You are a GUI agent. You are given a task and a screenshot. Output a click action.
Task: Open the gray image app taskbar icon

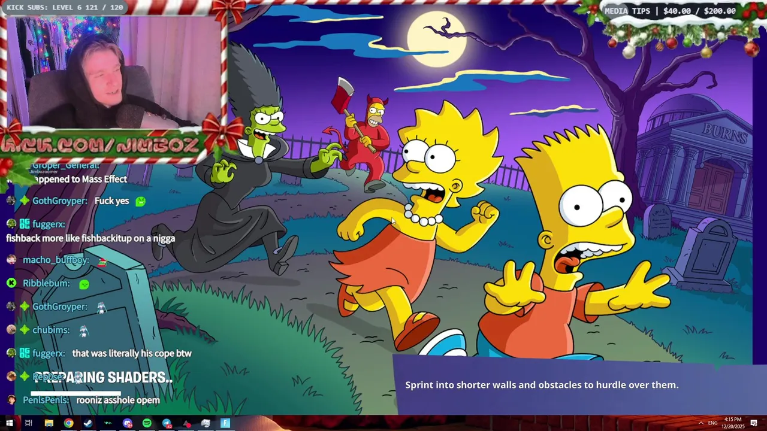[x=206, y=423]
